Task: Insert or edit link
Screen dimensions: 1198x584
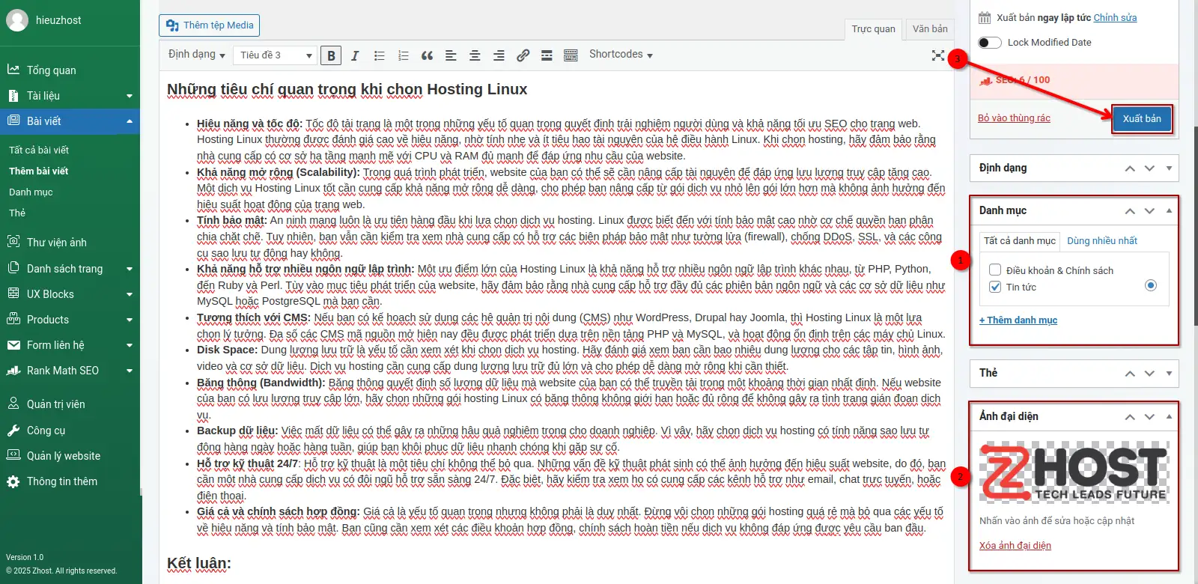Action: (523, 55)
